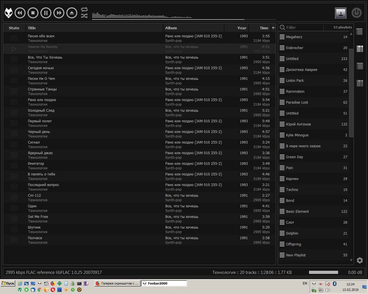Skip back to the previous track
This screenshot has width=368, height=294.
point(20,13)
